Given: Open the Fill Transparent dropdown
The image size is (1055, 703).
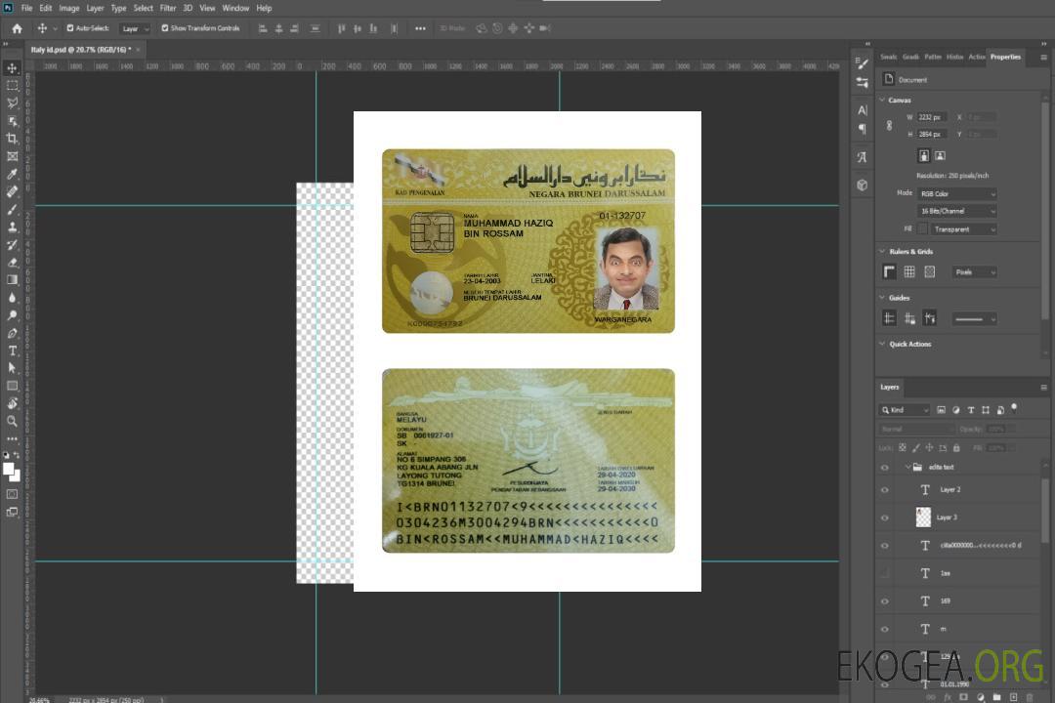Looking at the screenshot, I should (964, 229).
